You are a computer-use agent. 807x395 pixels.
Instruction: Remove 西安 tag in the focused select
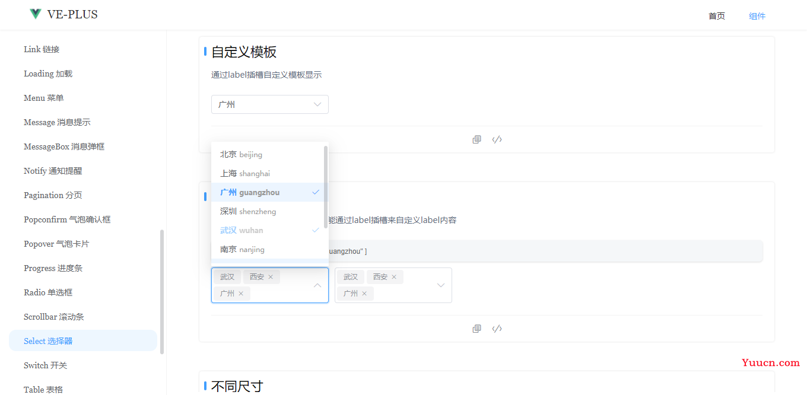(271, 277)
